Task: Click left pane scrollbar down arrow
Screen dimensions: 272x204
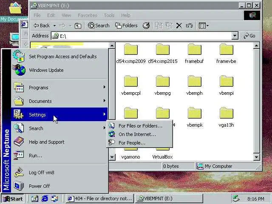Action: (x=112, y=157)
